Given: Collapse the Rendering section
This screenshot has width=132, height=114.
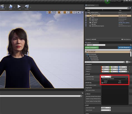Looking at the screenshot, I should tap(85, 83).
